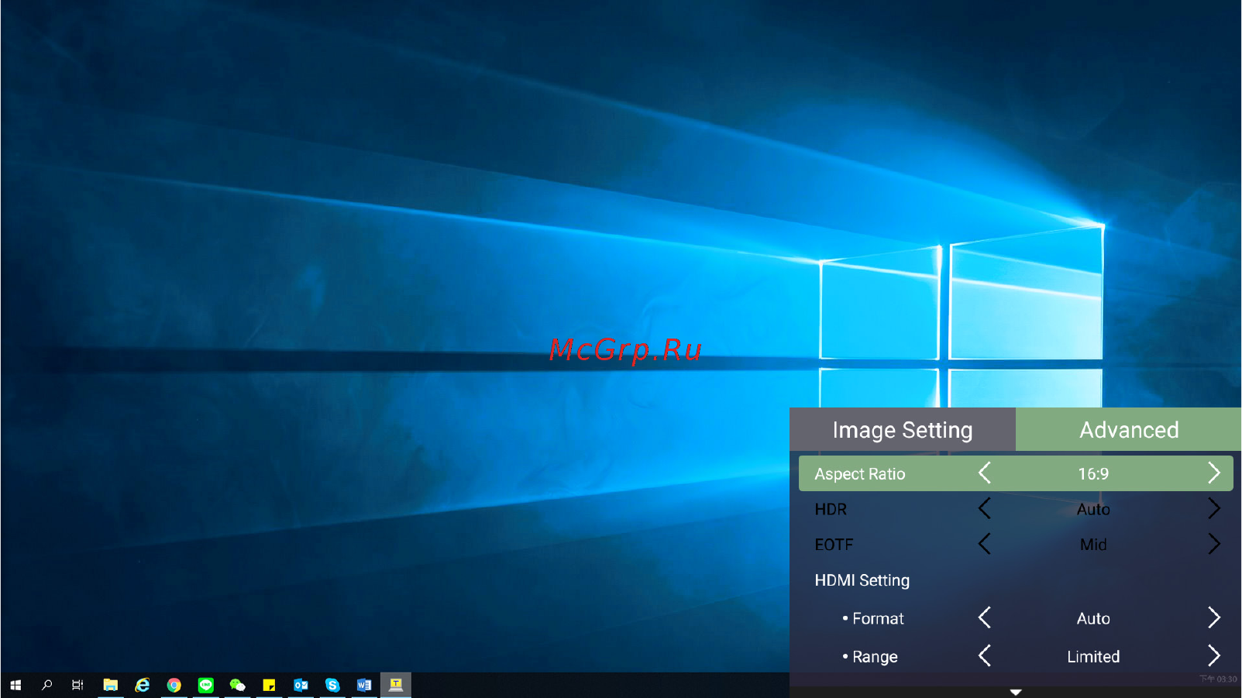Viewport: 1242px width, 698px height.
Task: Launch Google Chrome from the taskbar
Action: pyautogui.click(x=174, y=685)
